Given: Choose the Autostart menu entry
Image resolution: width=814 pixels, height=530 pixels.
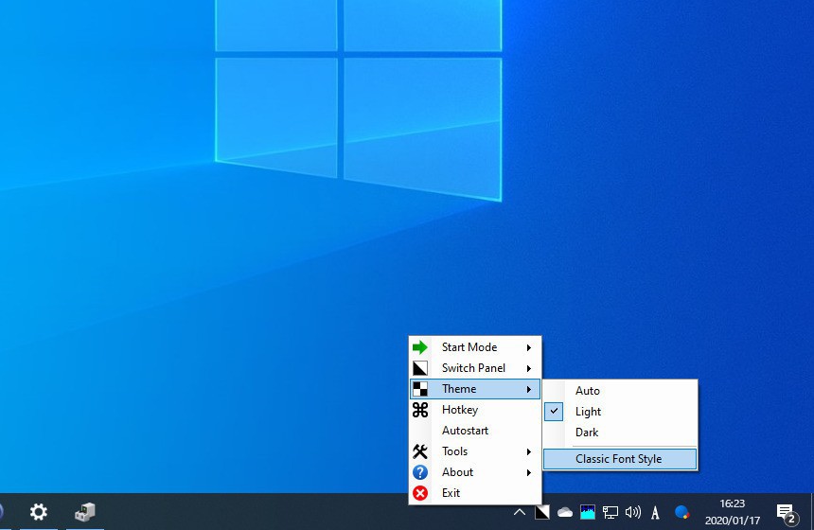Looking at the screenshot, I should (x=465, y=431).
